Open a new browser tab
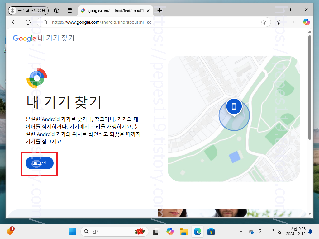319x239 pixels. coord(160,10)
